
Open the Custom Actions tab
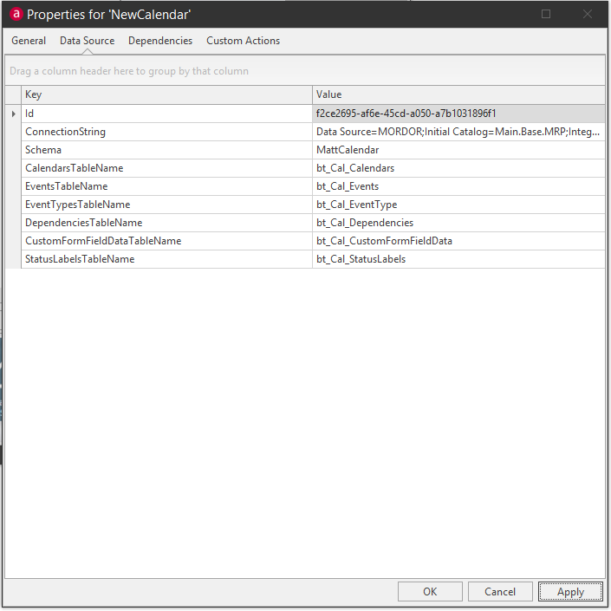click(x=243, y=41)
